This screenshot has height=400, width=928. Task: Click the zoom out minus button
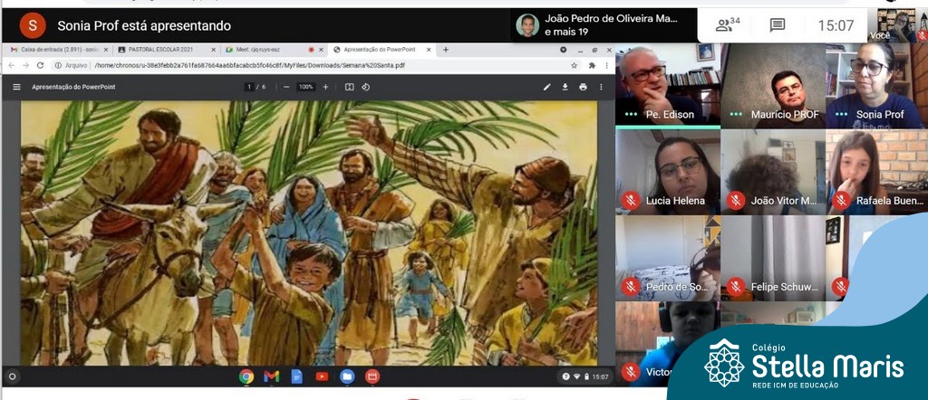pyautogui.click(x=286, y=87)
